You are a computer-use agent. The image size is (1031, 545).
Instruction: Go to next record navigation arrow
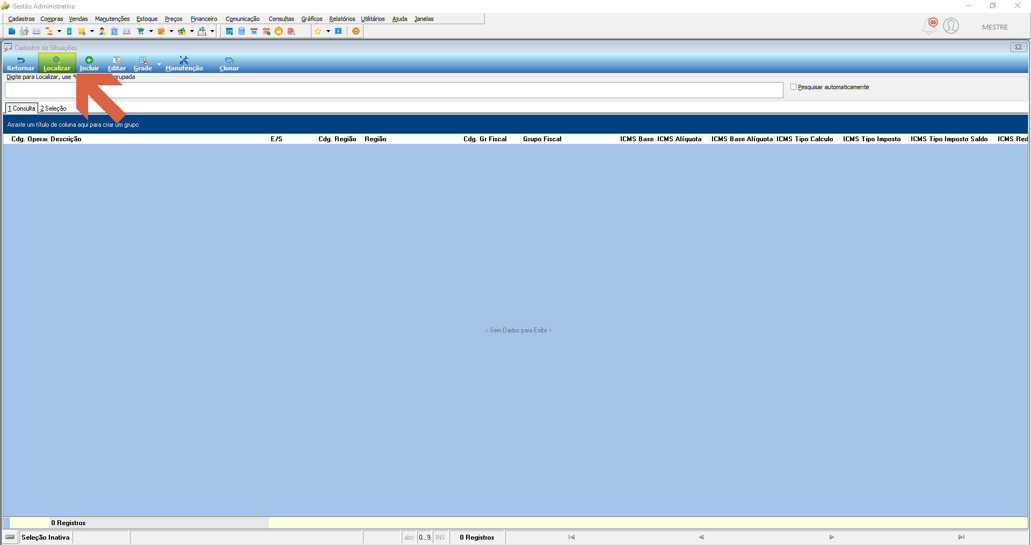(x=831, y=537)
